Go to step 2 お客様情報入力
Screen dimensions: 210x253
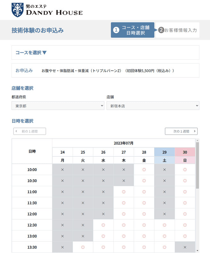coord(177,30)
